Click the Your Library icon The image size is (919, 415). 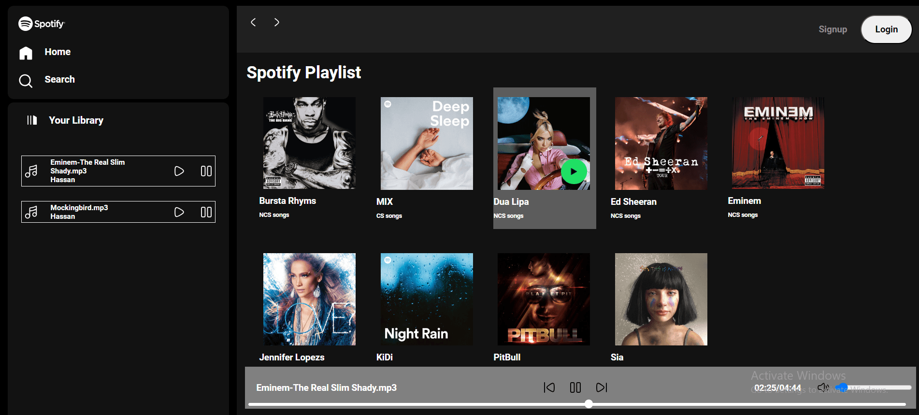coord(32,120)
